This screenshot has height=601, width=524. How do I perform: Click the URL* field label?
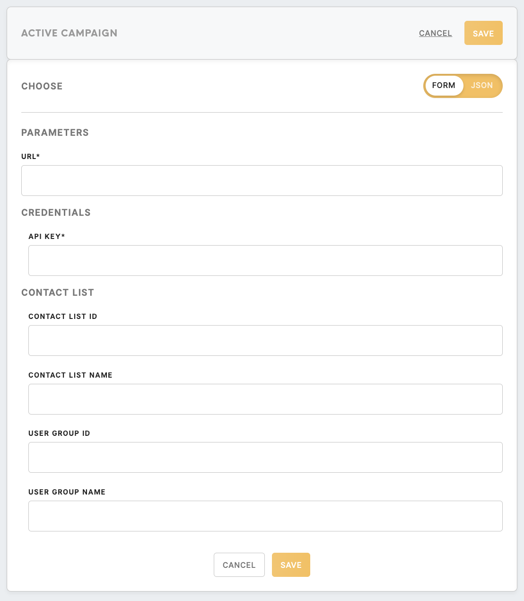[30, 157]
